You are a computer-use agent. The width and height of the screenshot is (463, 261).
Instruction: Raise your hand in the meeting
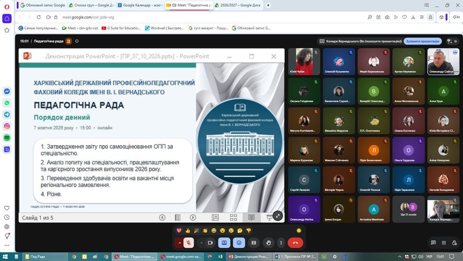pos(268,243)
